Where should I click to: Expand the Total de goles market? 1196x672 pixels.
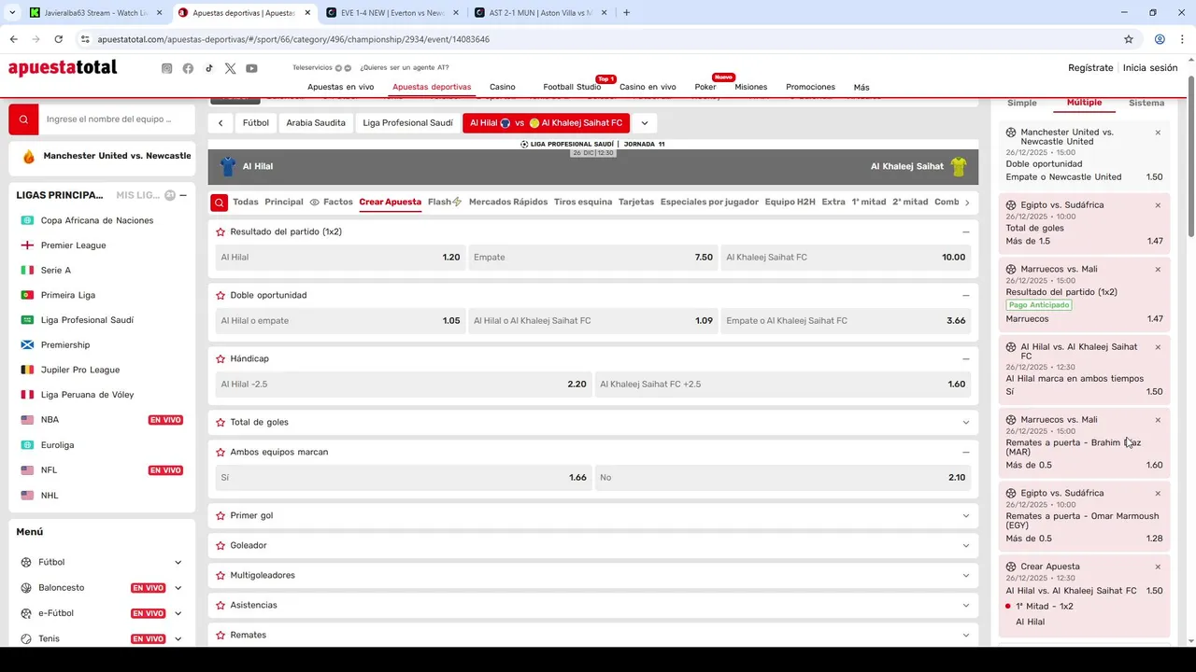(x=965, y=422)
